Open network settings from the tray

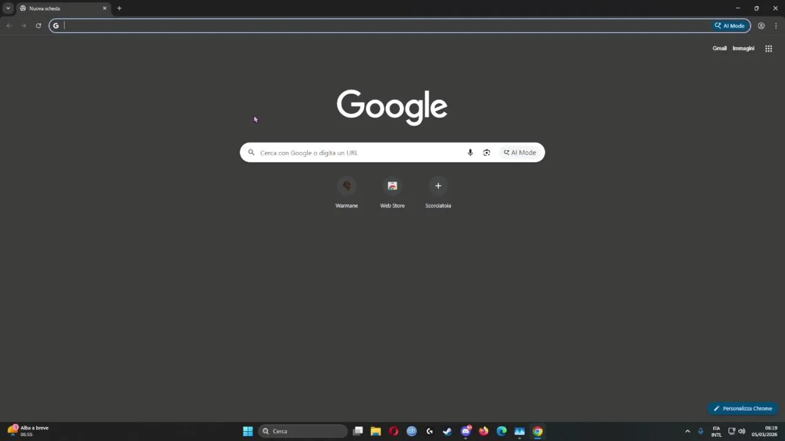(732, 431)
